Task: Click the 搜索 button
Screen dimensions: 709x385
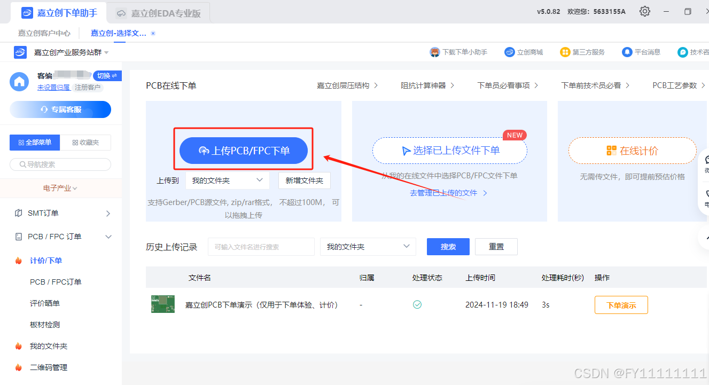Action: click(448, 247)
